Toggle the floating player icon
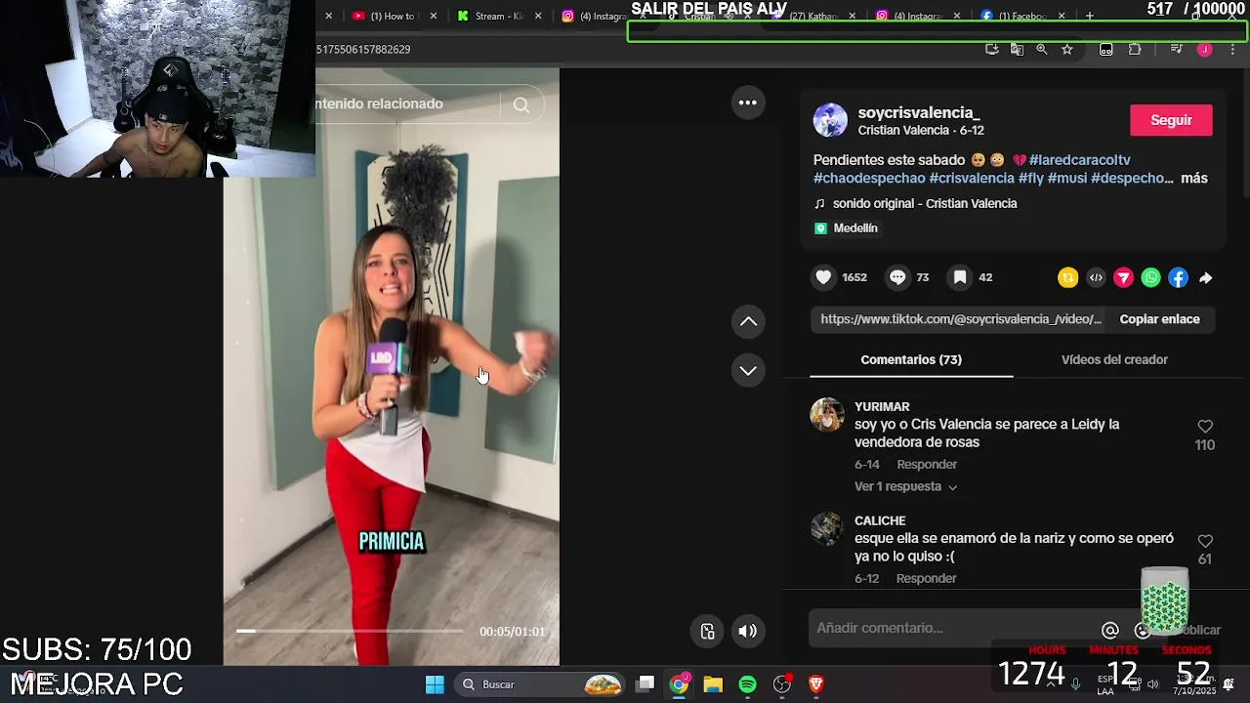1250x703 pixels. pos(708,631)
